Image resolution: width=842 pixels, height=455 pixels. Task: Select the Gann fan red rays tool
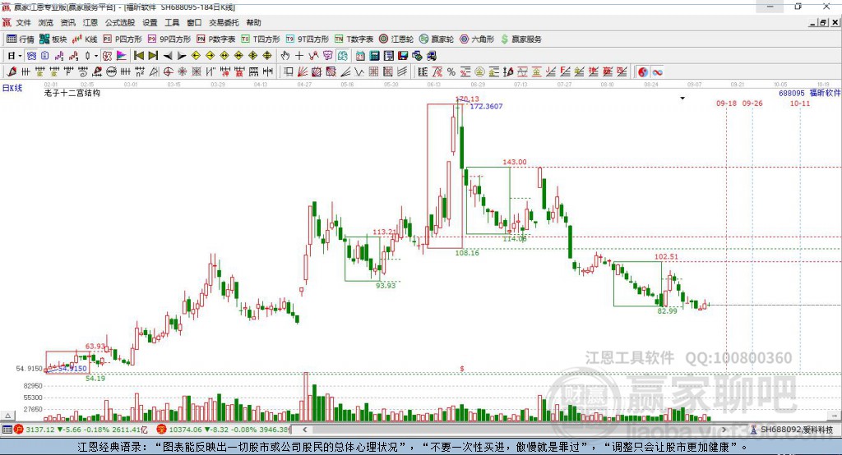(x=303, y=71)
